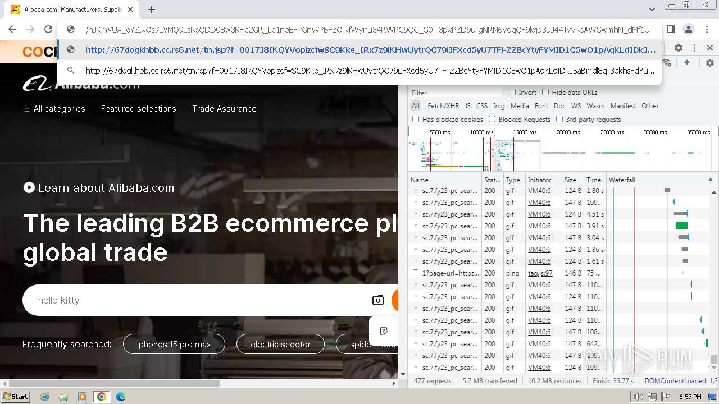719x404 pixels.
Task: Click the request list vertical scrollbar thumb
Action: click(x=713, y=359)
